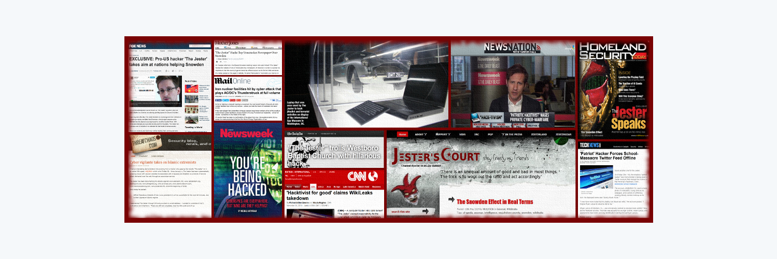Select the Middle East tab on CNN
Viewport: 777px width, 259px height.
point(364,186)
